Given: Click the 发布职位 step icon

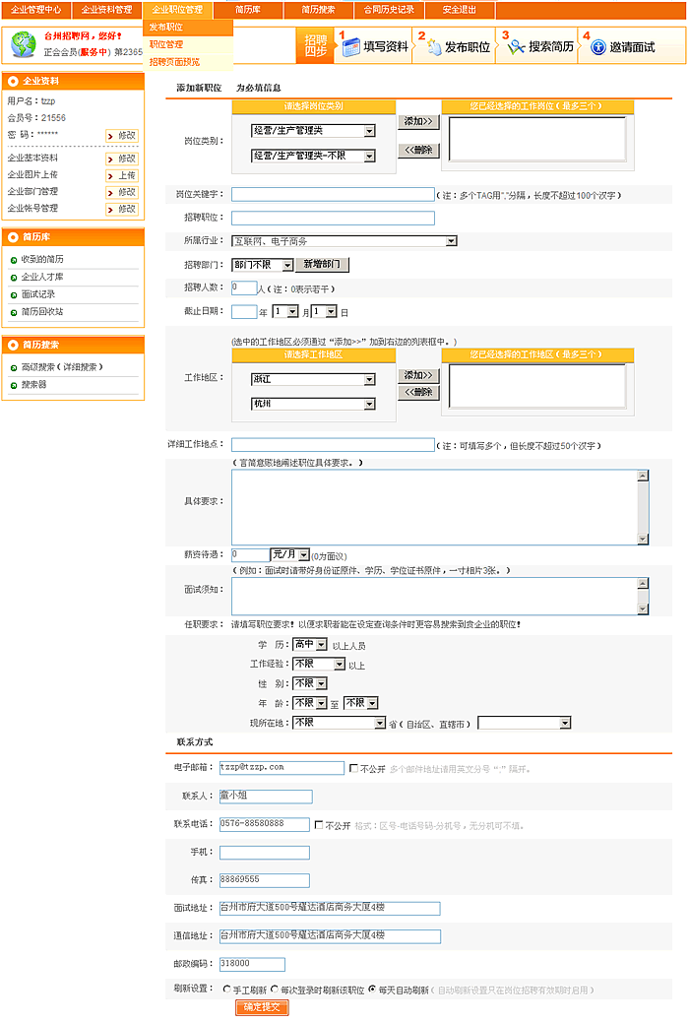Looking at the screenshot, I should pyautogui.click(x=433, y=46).
